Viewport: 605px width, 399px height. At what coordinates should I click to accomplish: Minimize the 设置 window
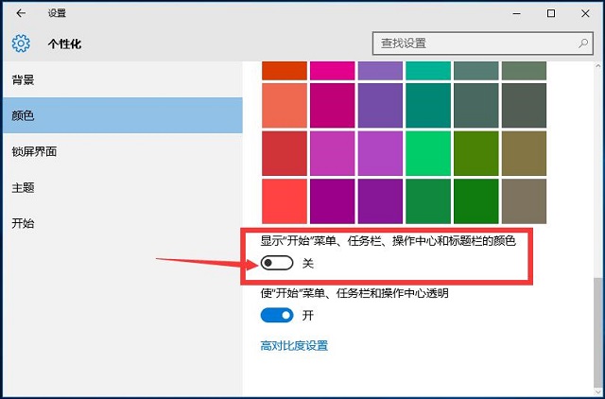coord(512,13)
